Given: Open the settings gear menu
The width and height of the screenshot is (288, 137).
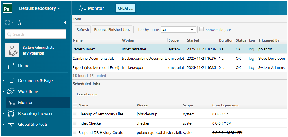Looking at the screenshot, I should click(x=8, y=22).
